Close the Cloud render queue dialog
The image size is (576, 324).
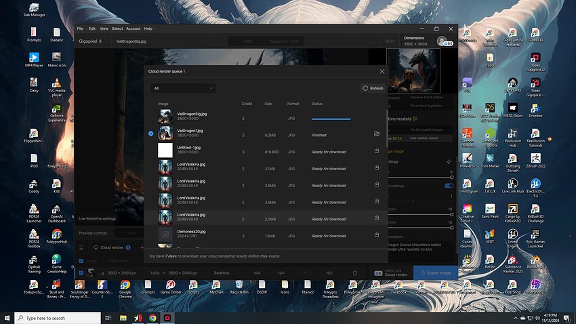(382, 71)
